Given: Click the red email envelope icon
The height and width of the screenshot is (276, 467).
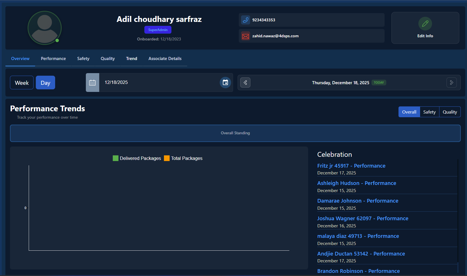Looking at the screenshot, I should [x=245, y=36].
